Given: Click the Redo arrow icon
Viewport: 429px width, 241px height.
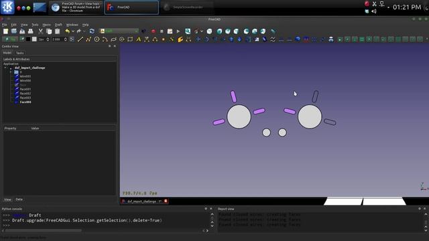Looking at the screenshot, I should (x=79, y=31).
